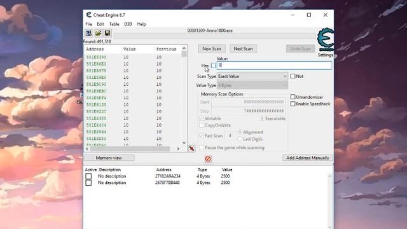Screen dimensions: 407x229
Task: Click the Cheat Engine title bar icon
Action: pyautogui.click(x=89, y=15)
